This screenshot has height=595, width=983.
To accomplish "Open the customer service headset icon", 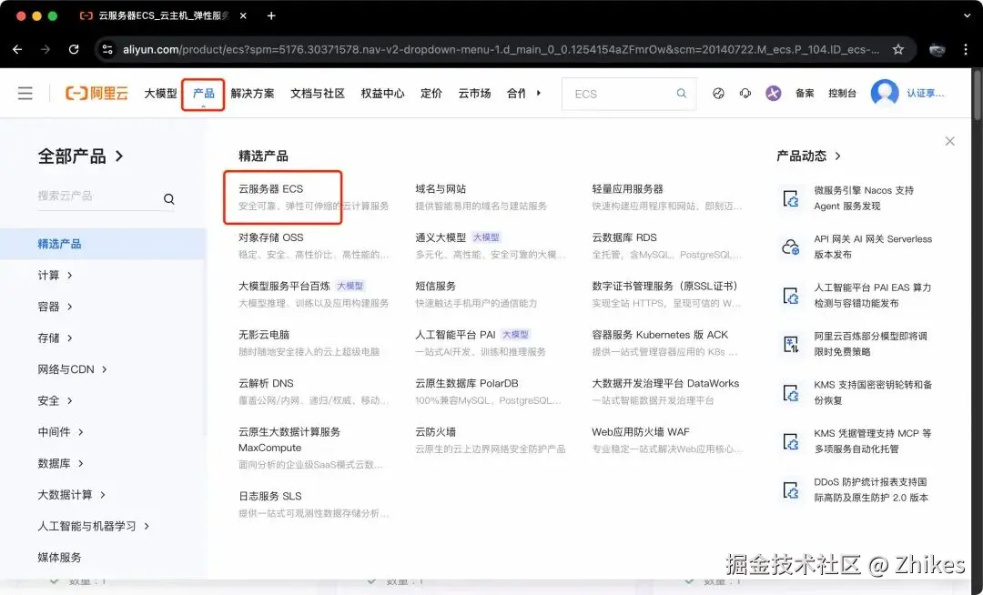I will [745, 94].
